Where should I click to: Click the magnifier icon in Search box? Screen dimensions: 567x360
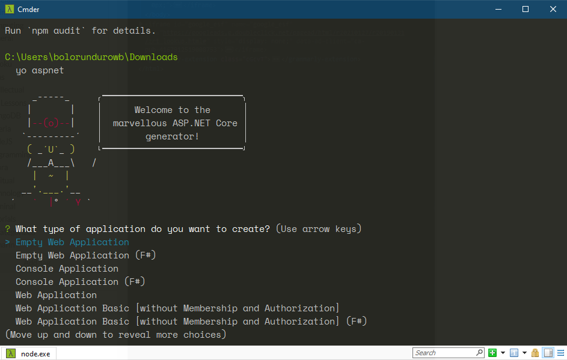[x=479, y=352]
